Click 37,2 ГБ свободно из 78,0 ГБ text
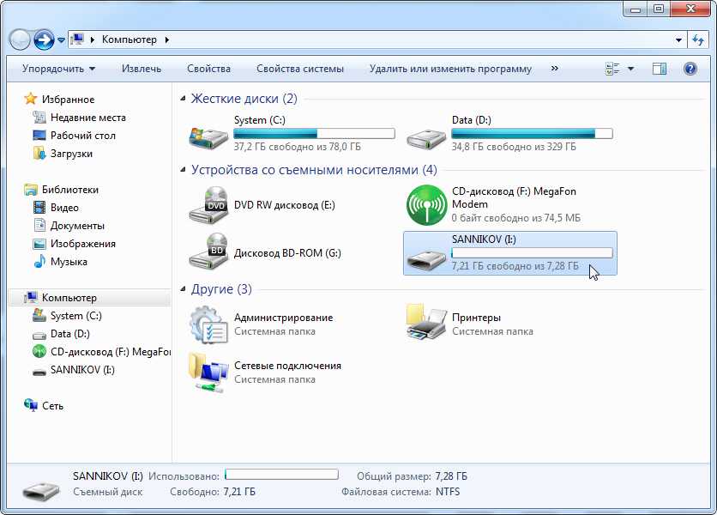Screen dimensions: 717x515 tap(298, 147)
